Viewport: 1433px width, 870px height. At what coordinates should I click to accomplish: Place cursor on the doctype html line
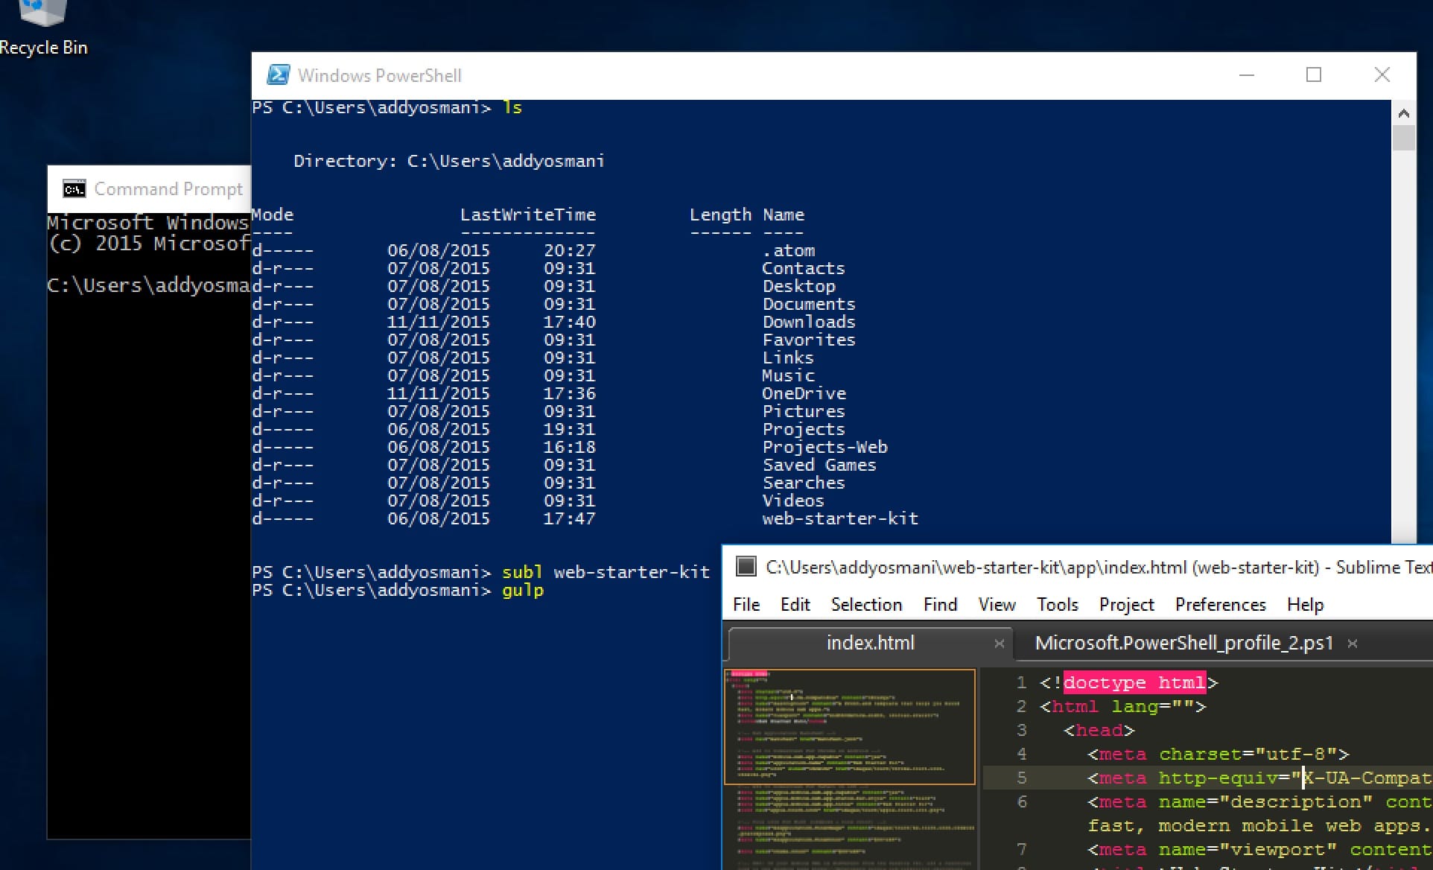[x=1132, y=682]
